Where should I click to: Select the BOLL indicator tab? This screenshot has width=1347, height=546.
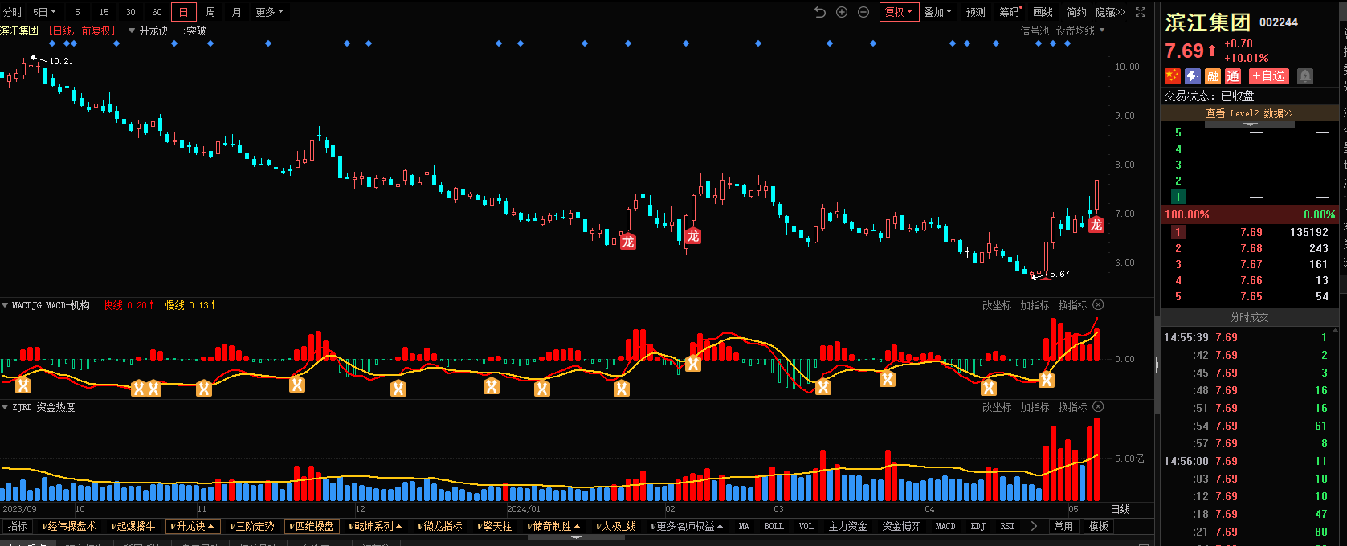(x=774, y=527)
